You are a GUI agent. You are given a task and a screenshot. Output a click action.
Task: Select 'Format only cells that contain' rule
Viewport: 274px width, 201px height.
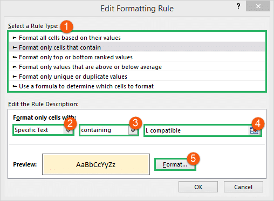click(137, 47)
